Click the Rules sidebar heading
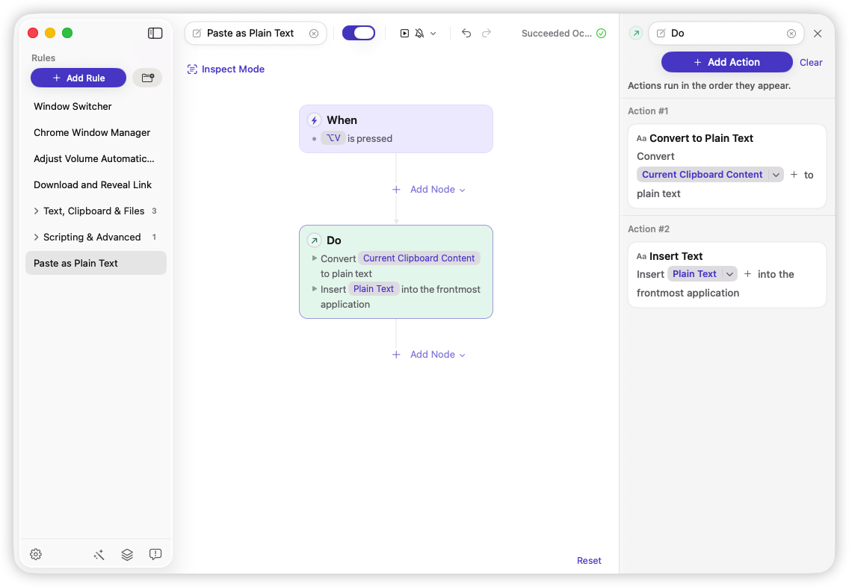This screenshot has width=849, height=587. (43, 58)
